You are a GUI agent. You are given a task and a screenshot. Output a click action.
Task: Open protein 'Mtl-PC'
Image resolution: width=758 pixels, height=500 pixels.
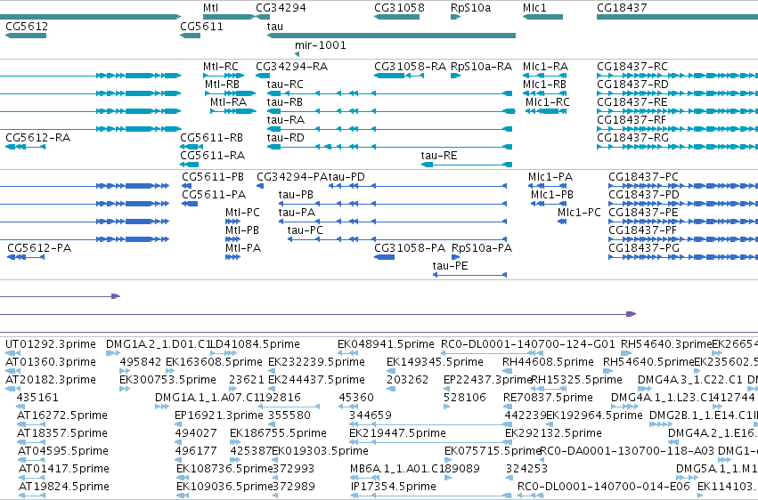(x=242, y=213)
